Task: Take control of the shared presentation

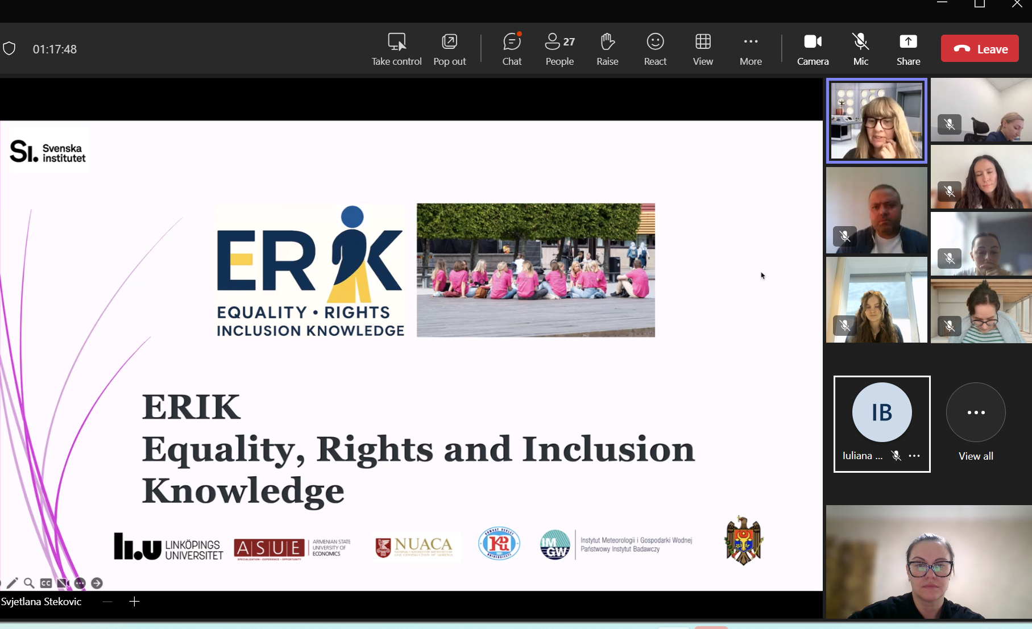Action: [396, 49]
